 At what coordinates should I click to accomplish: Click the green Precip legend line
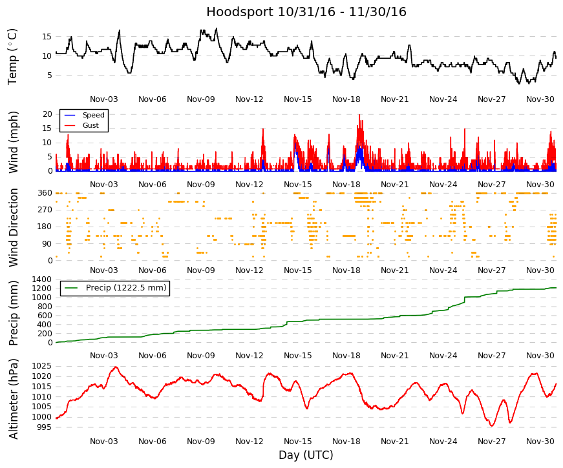71,288
